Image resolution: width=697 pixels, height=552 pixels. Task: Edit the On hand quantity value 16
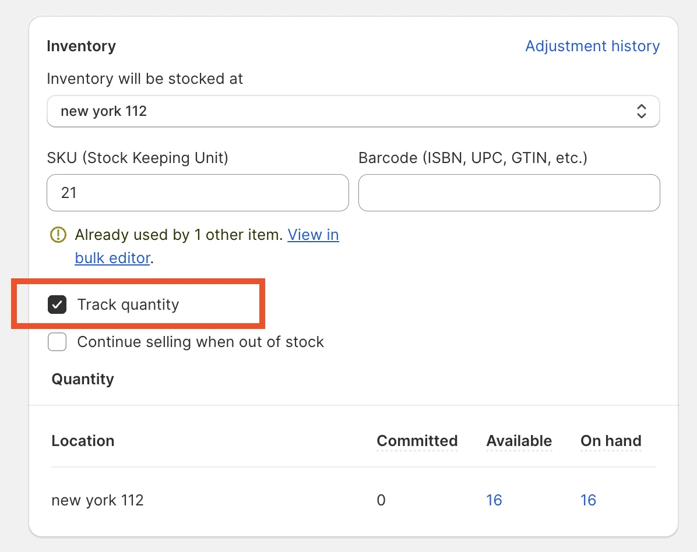(x=588, y=500)
